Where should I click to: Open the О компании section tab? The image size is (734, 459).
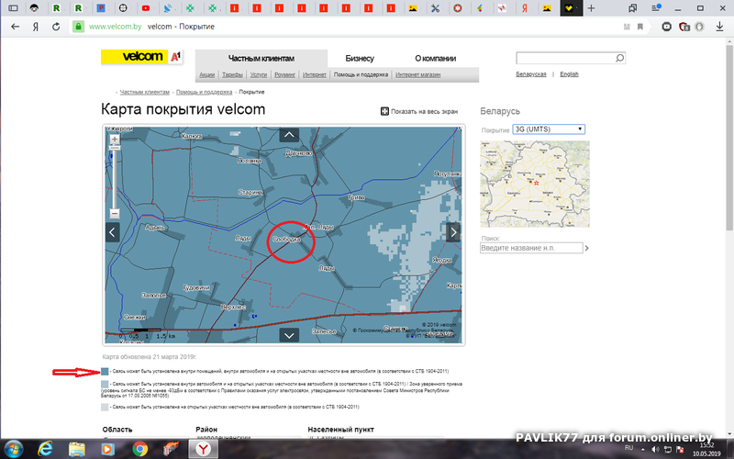[x=435, y=59]
